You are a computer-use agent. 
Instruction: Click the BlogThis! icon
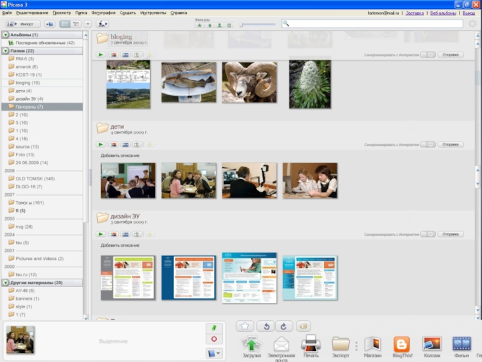pos(402,348)
